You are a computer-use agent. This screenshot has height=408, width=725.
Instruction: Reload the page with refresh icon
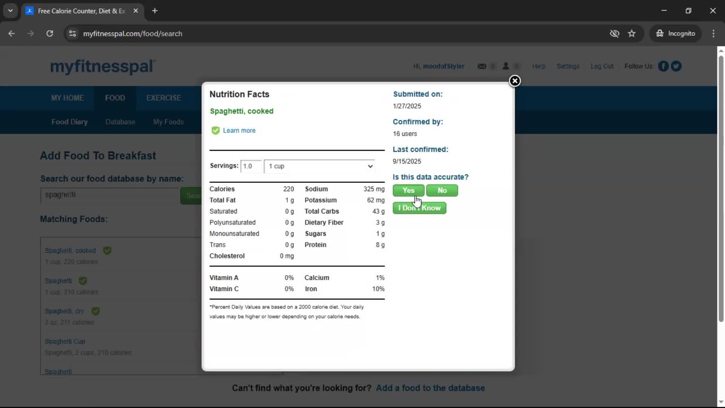[x=49, y=34]
